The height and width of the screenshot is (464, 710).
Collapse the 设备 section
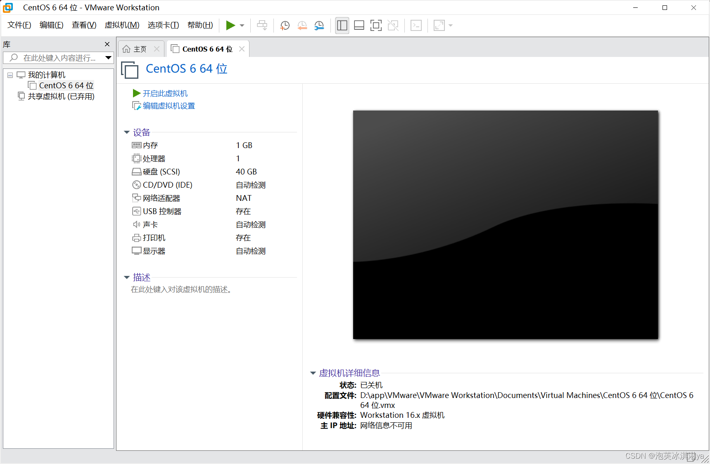pos(127,132)
